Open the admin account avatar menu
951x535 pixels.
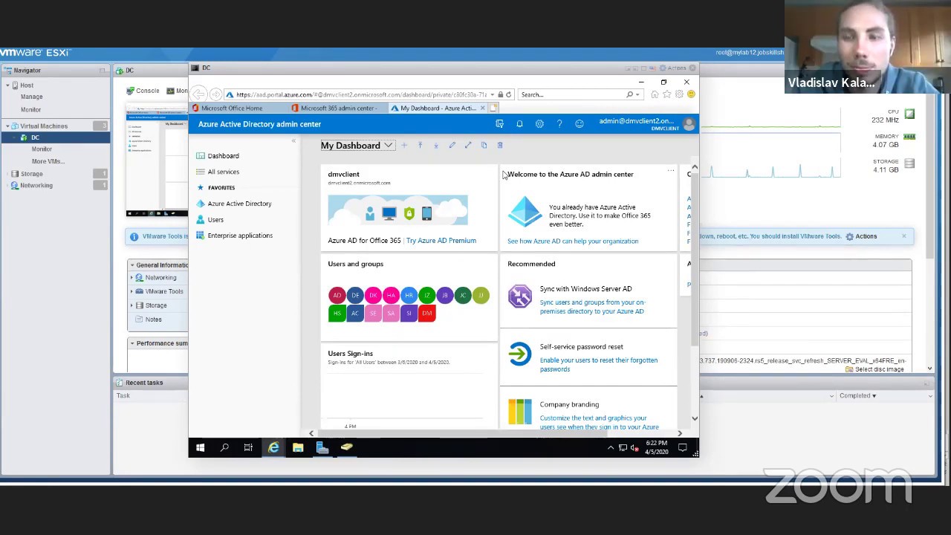point(689,124)
